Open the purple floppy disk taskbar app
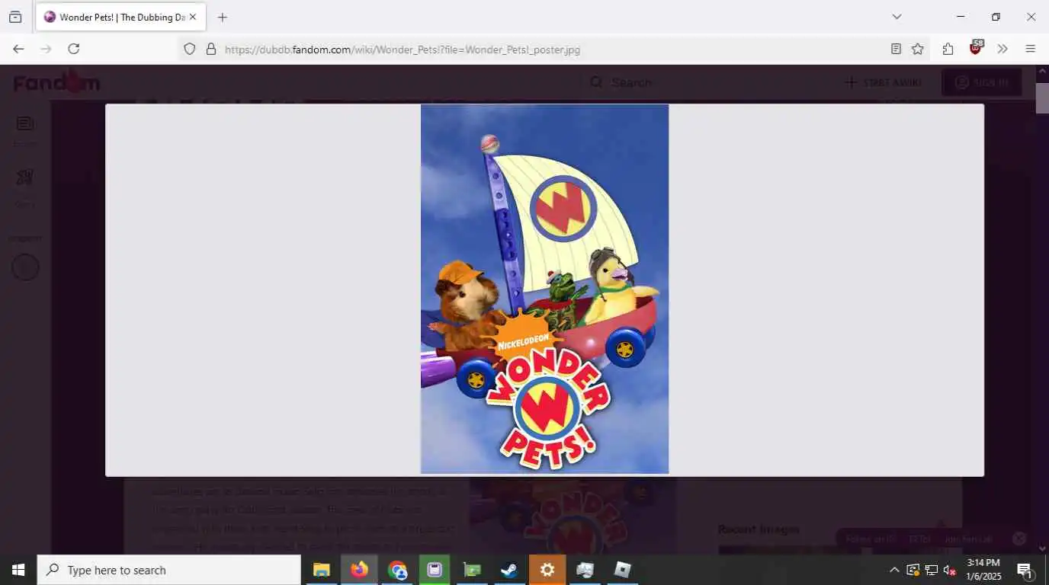 [434, 570]
